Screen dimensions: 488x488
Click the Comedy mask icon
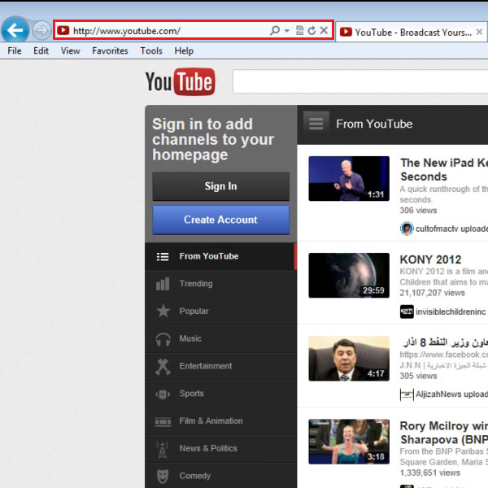163,477
